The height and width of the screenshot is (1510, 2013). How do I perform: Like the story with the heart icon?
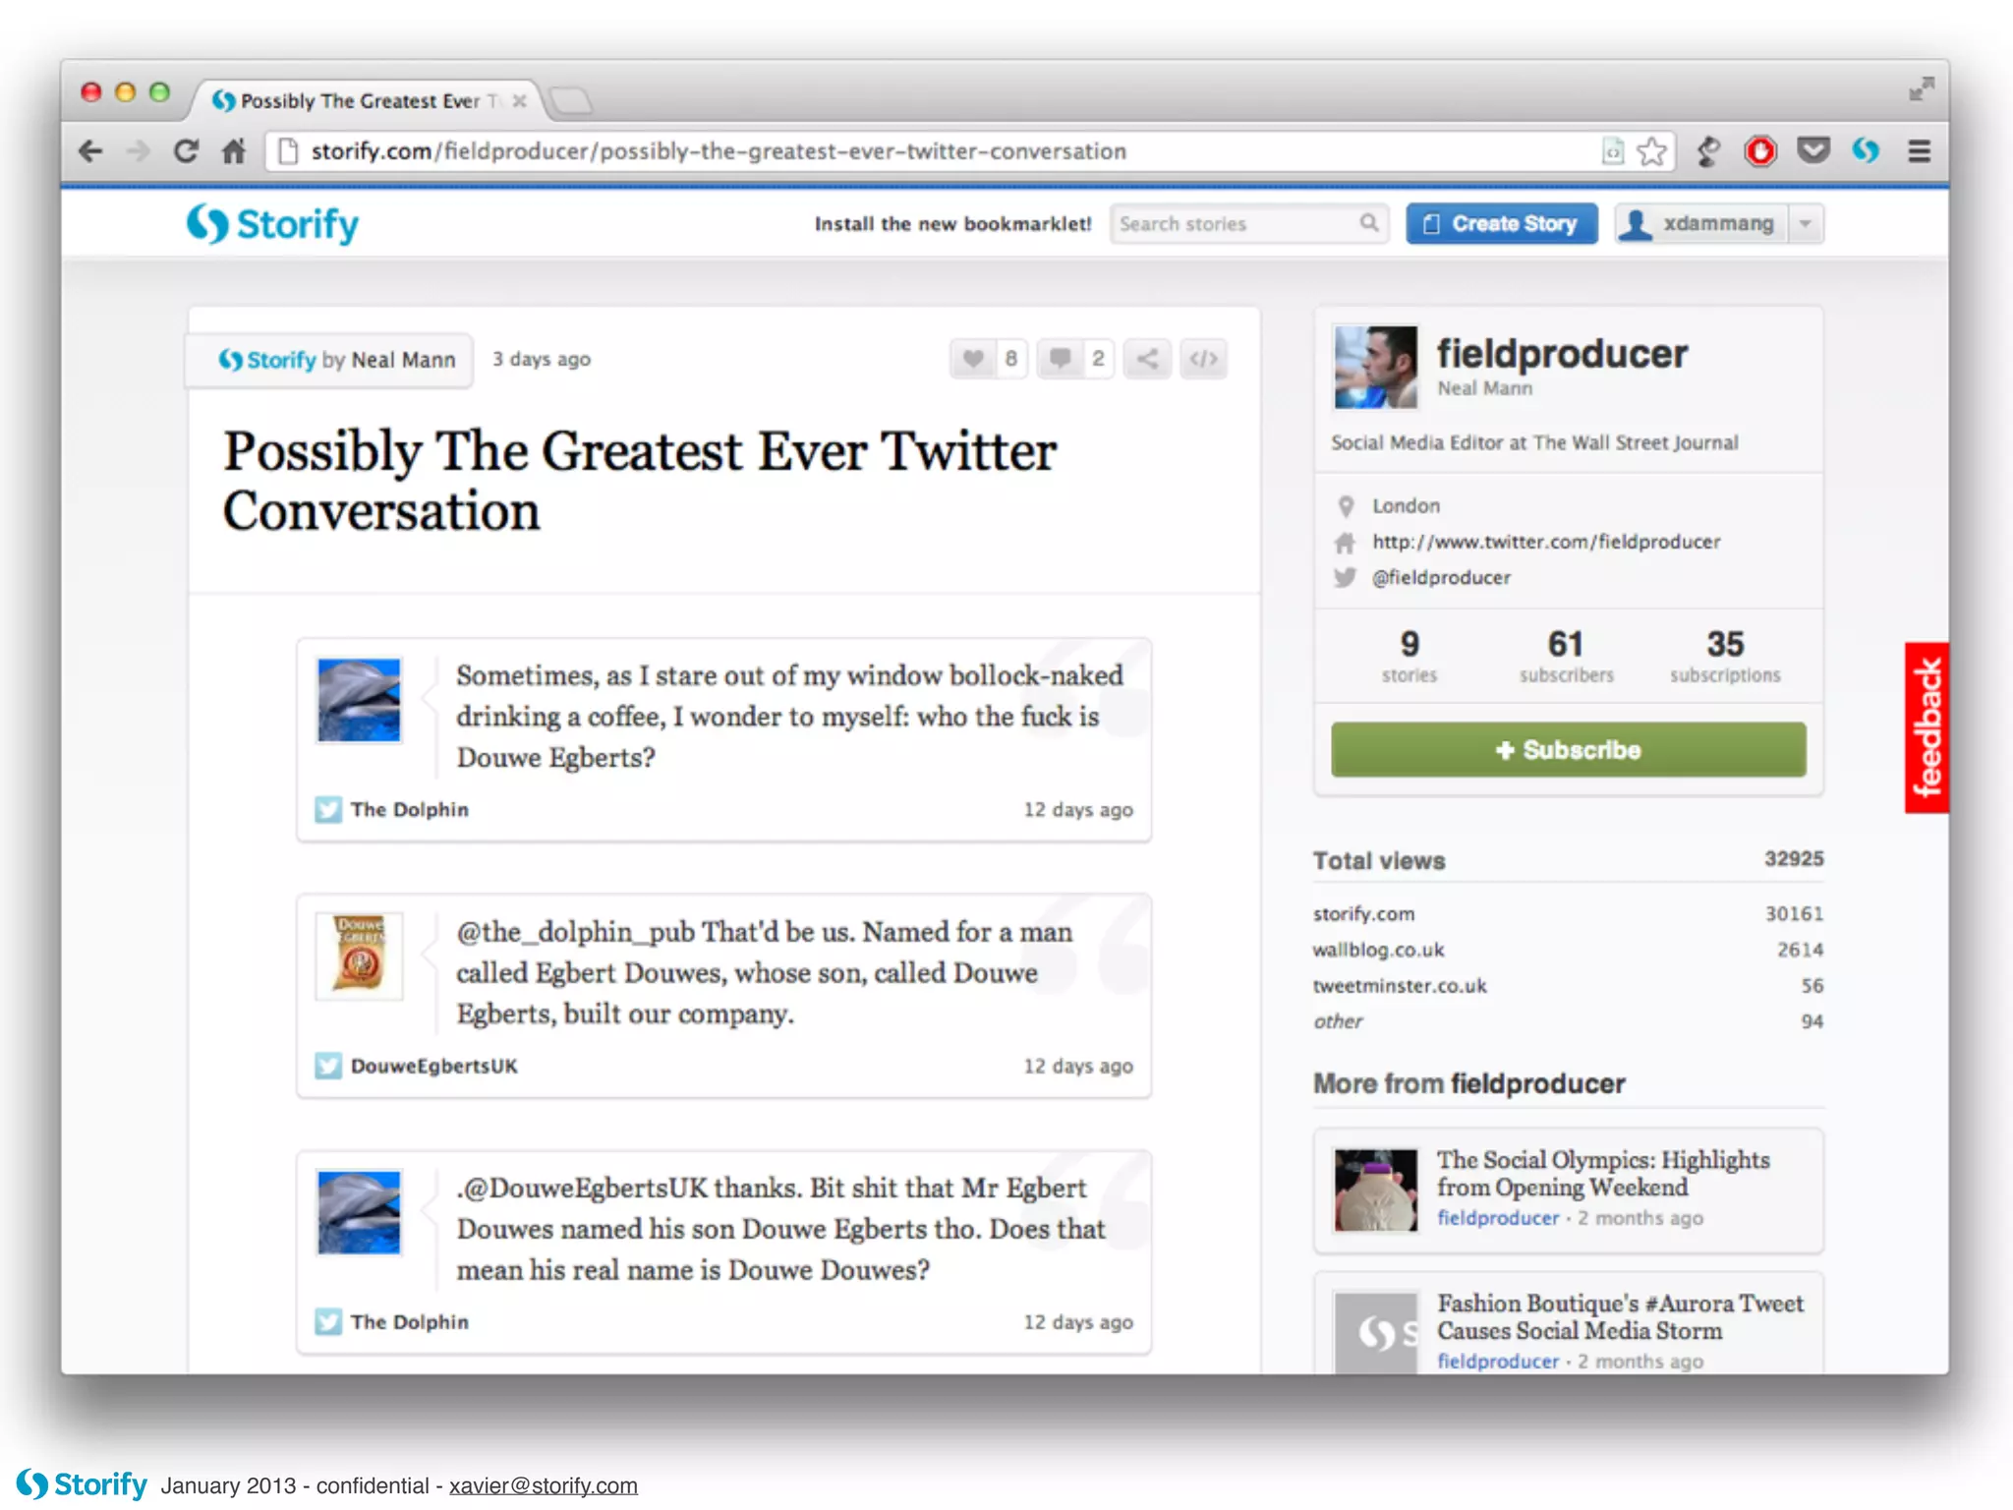point(973,359)
